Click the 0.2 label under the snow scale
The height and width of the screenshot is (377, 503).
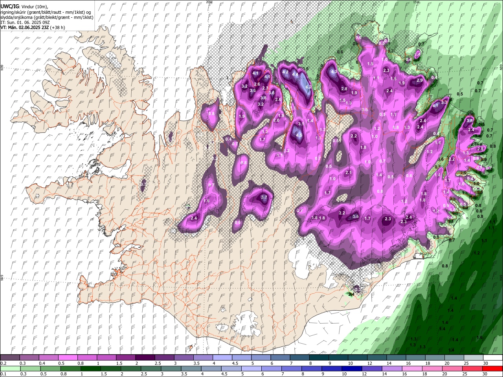click(3, 363)
